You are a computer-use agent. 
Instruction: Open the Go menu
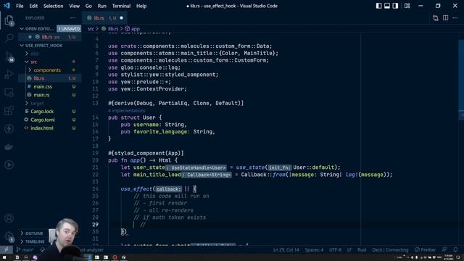(88, 6)
